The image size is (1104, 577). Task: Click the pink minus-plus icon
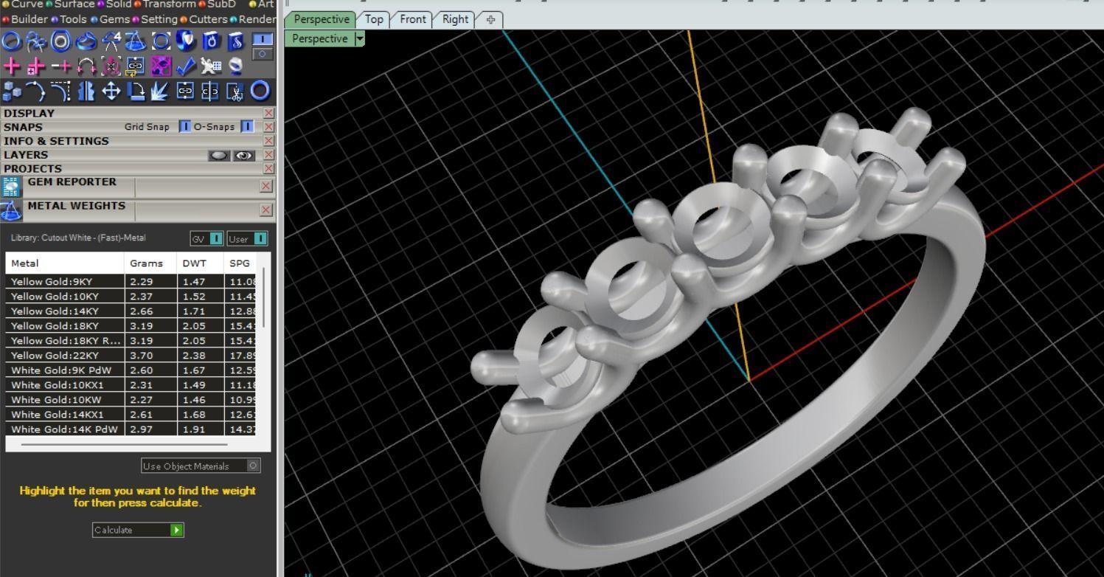point(60,66)
